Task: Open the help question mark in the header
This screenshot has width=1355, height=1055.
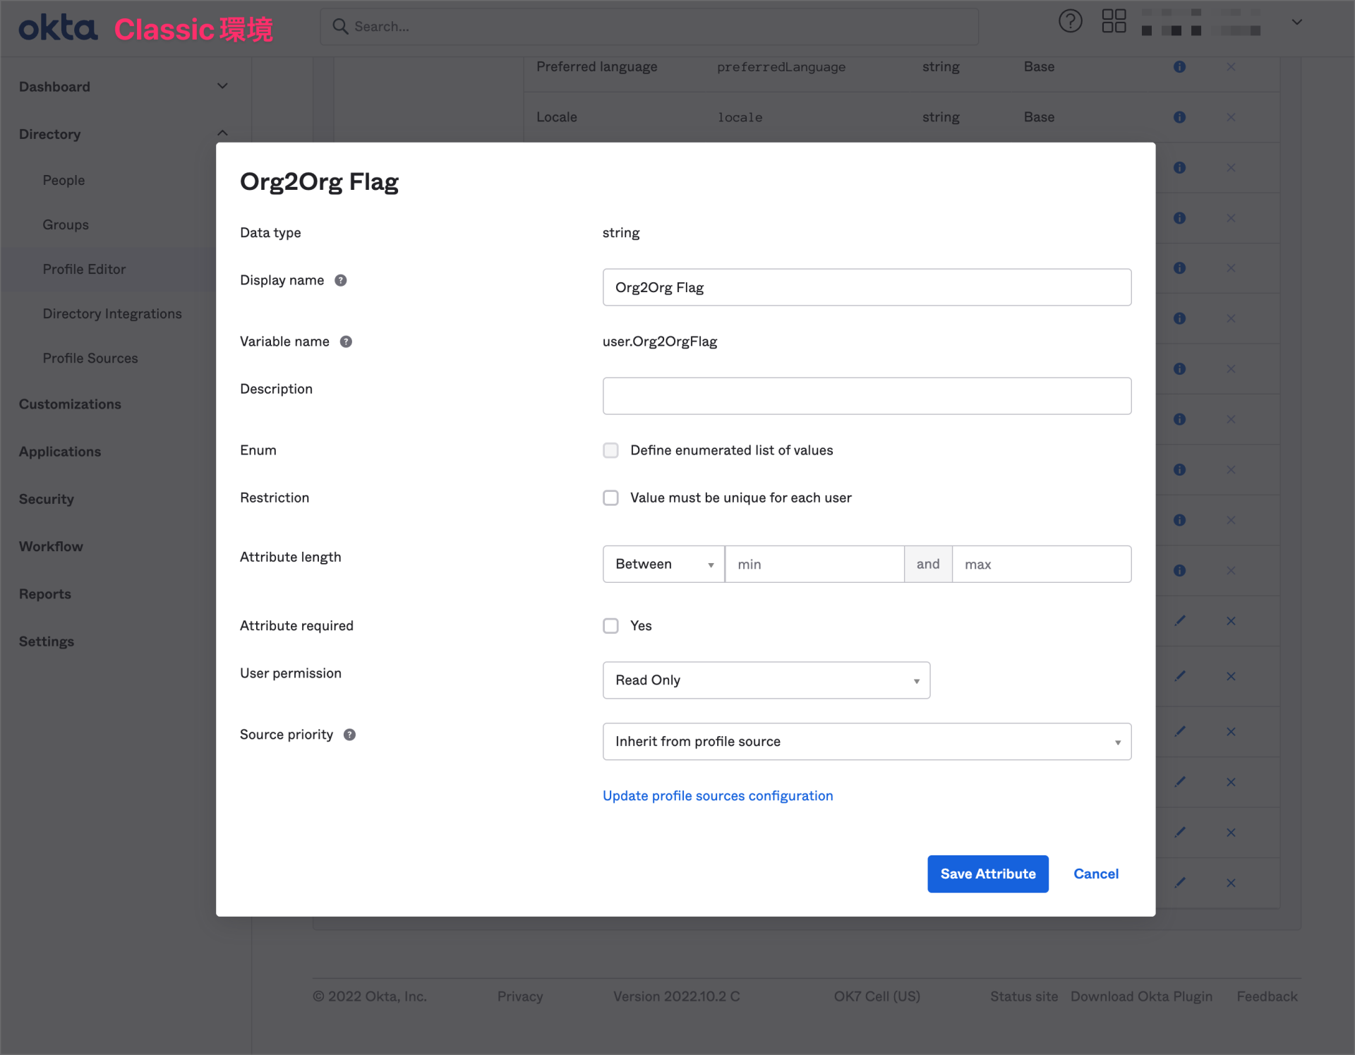Action: click(1070, 21)
